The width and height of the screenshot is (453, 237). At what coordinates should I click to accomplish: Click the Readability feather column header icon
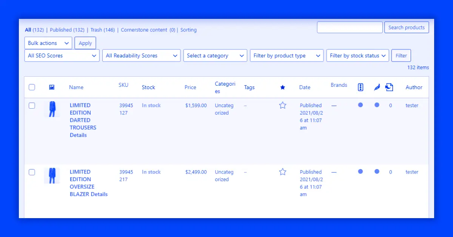[377, 87]
